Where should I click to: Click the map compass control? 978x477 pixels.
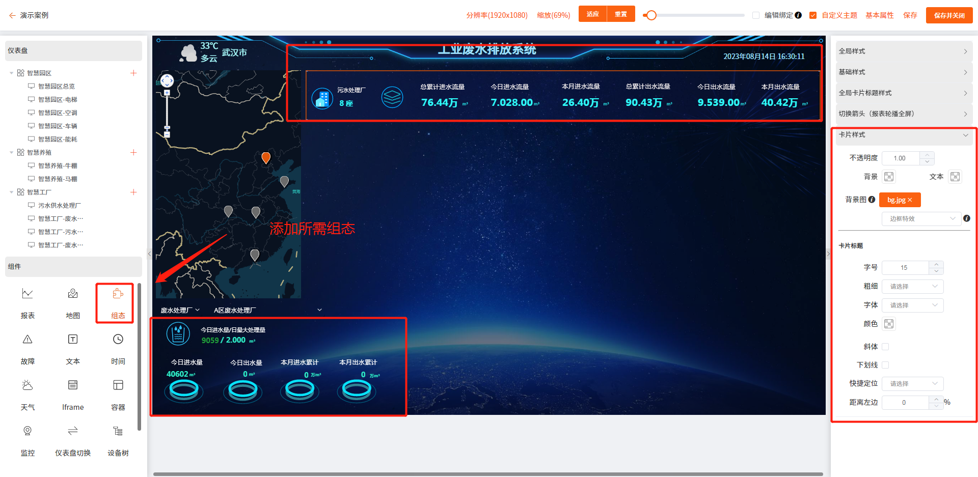coord(167,80)
